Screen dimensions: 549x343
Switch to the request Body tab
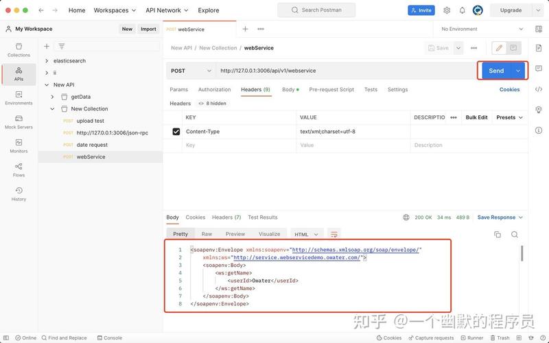click(x=290, y=90)
